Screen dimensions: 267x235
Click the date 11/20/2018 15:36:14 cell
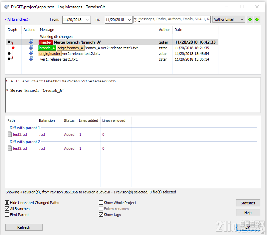pos(192,59)
